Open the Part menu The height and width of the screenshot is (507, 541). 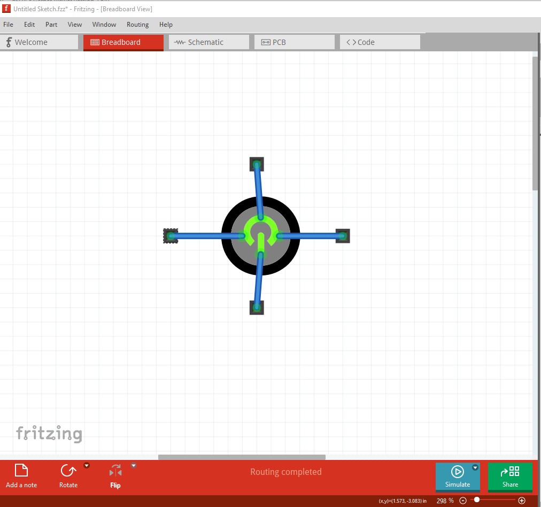[x=51, y=25]
